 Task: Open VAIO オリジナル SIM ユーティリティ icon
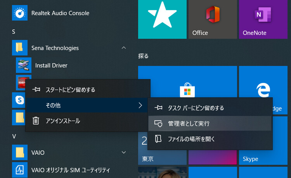[20, 170]
